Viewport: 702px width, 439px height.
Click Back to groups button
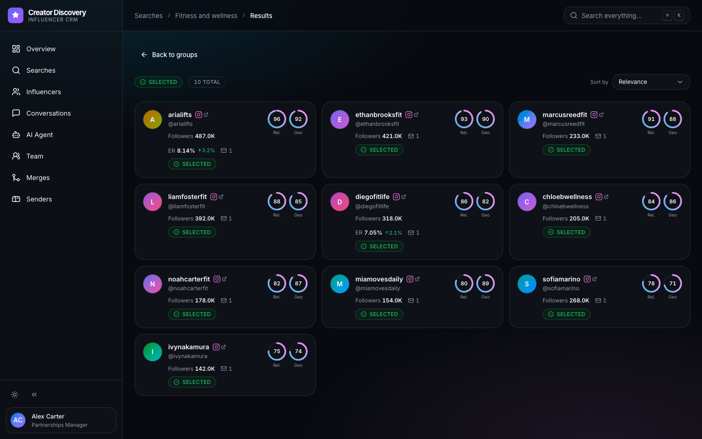pyautogui.click(x=169, y=55)
